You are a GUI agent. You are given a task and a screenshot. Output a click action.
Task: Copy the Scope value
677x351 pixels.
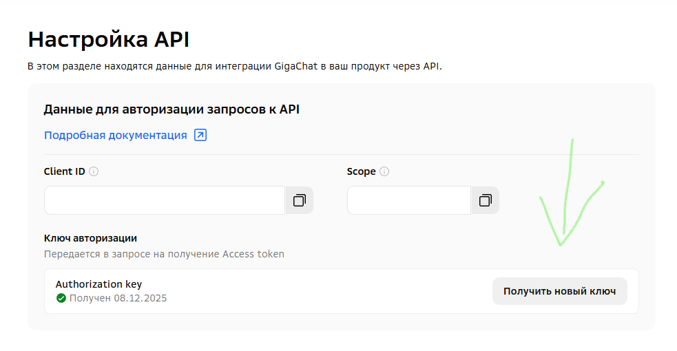click(x=486, y=200)
